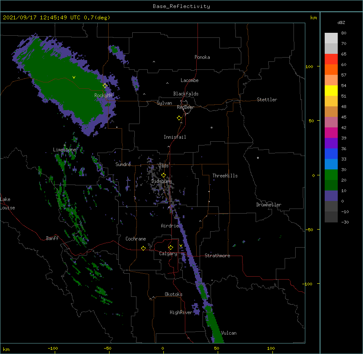Click the yellow diamond marker beside RockyMH

(x=105, y=86)
